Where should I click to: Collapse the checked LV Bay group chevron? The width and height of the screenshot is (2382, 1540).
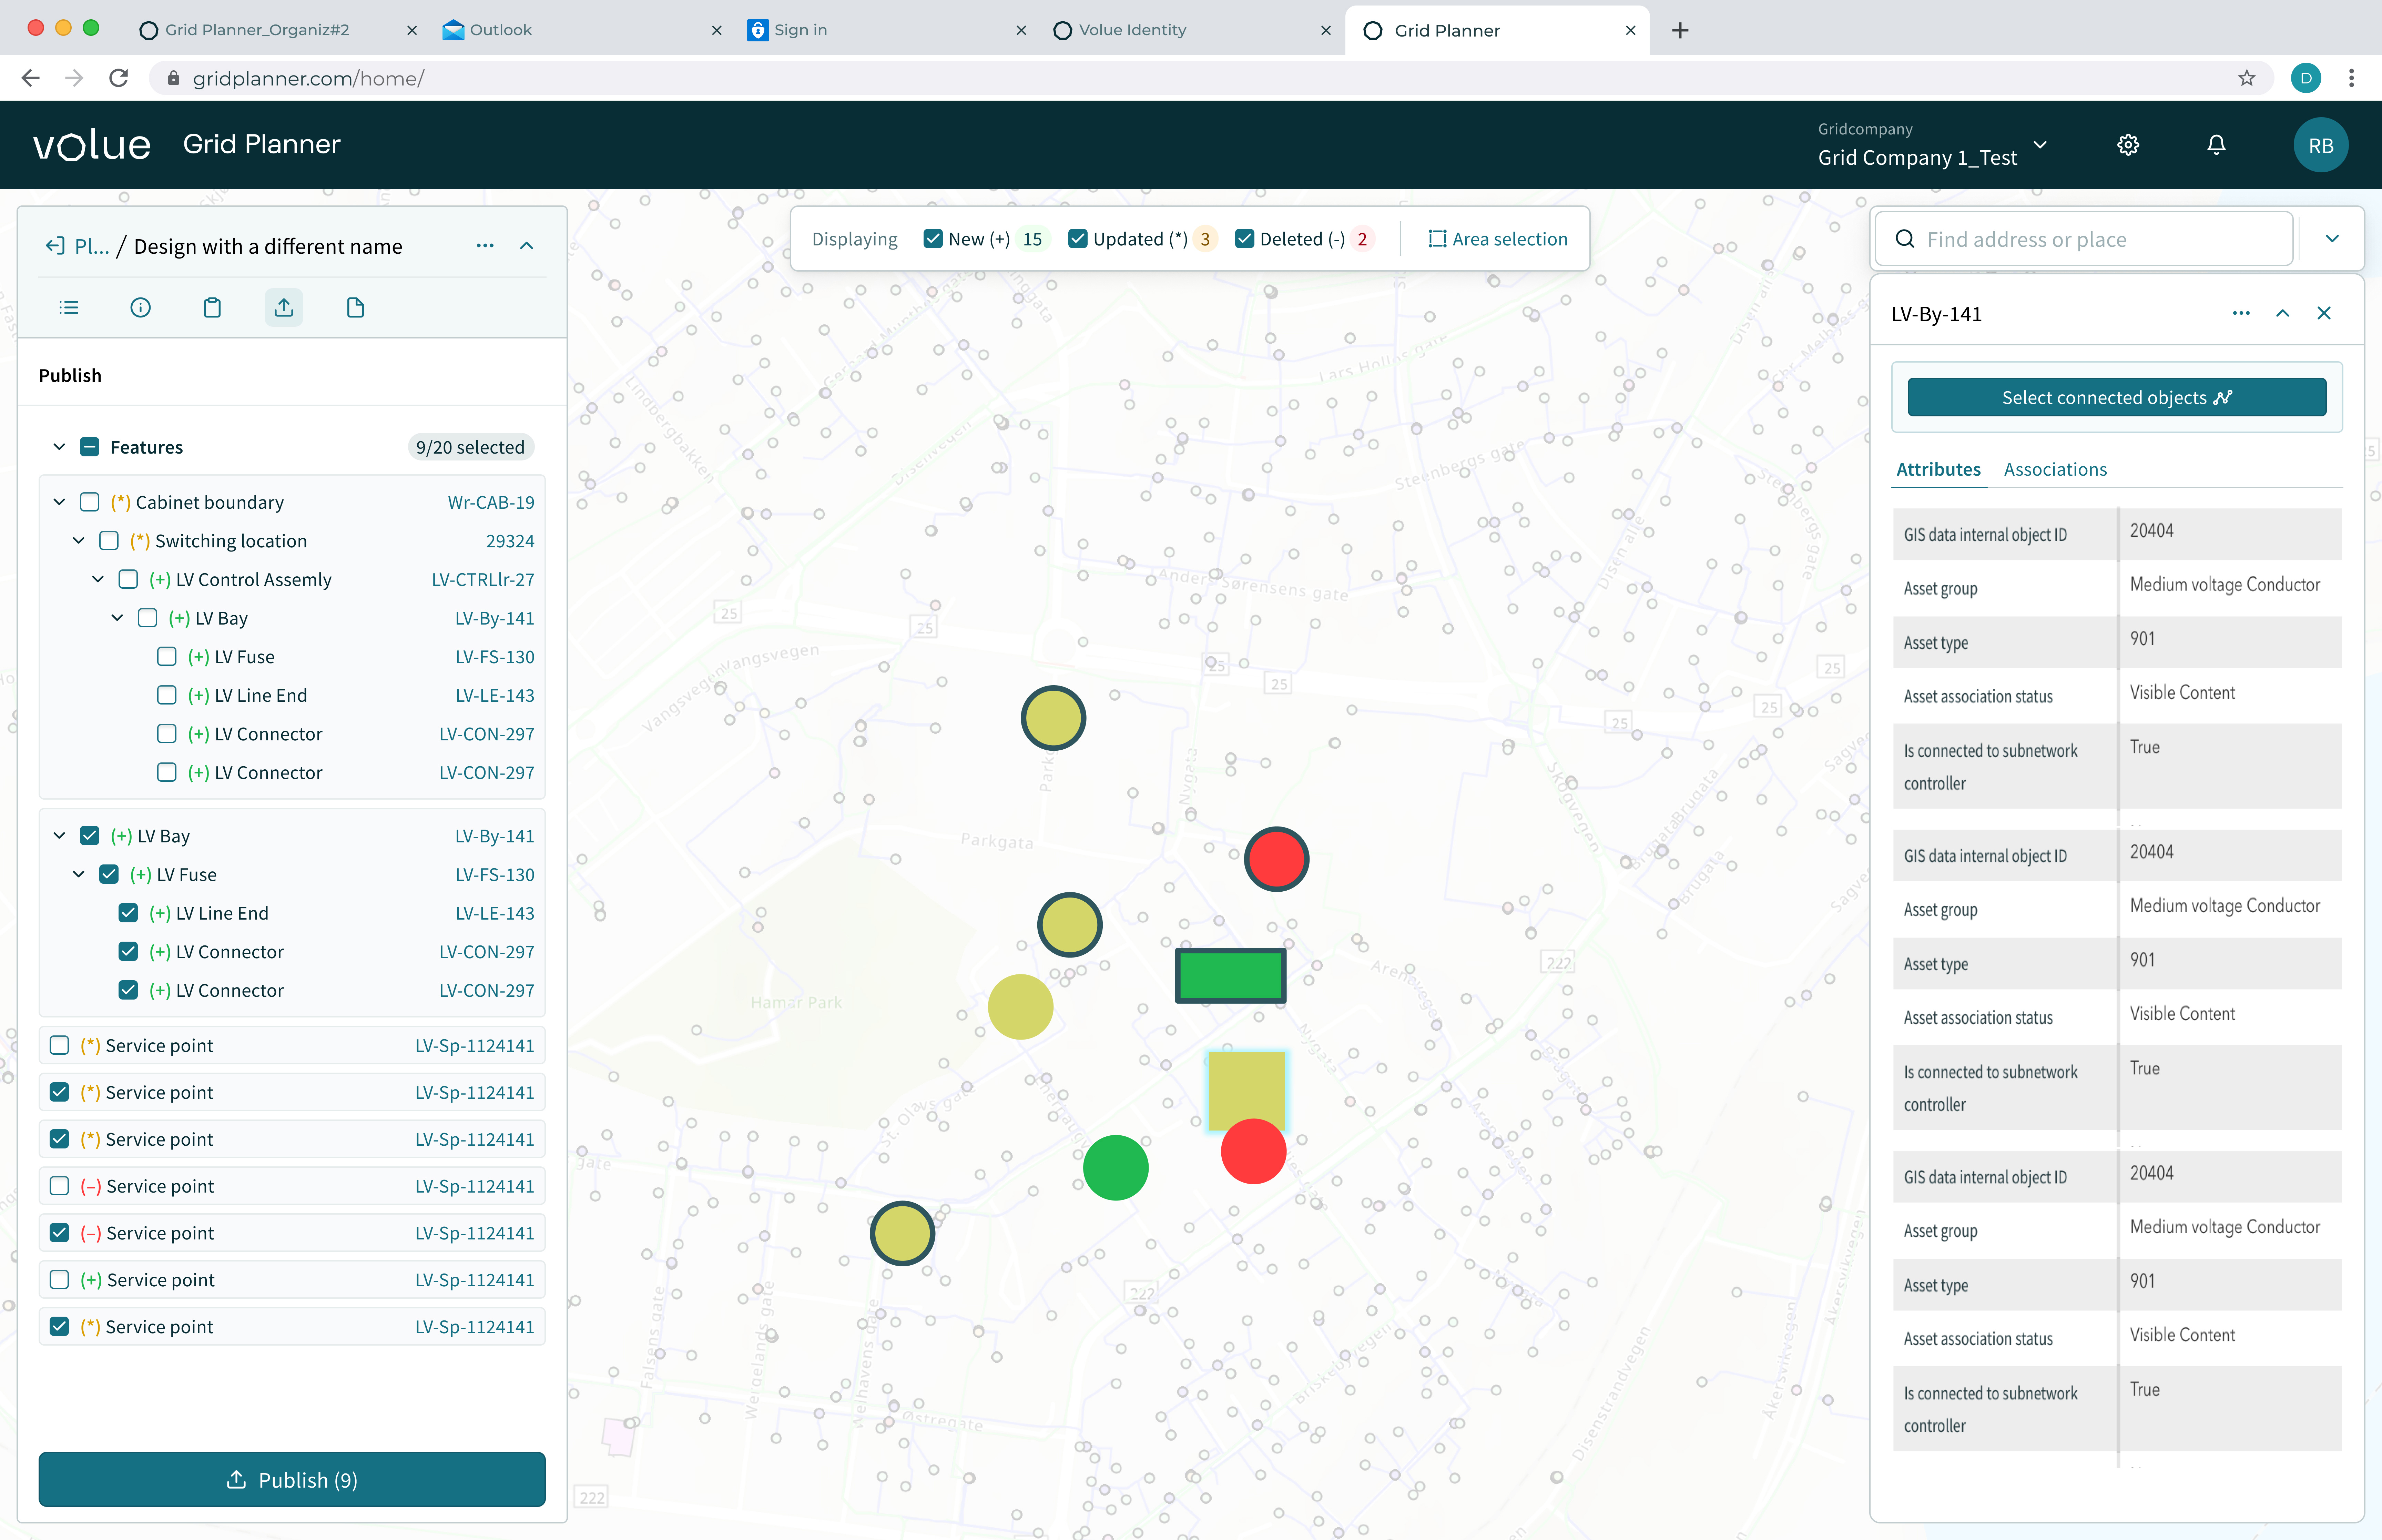click(x=59, y=836)
